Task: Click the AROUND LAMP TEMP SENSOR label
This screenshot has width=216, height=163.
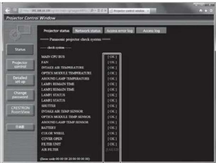Action: click(x=65, y=122)
